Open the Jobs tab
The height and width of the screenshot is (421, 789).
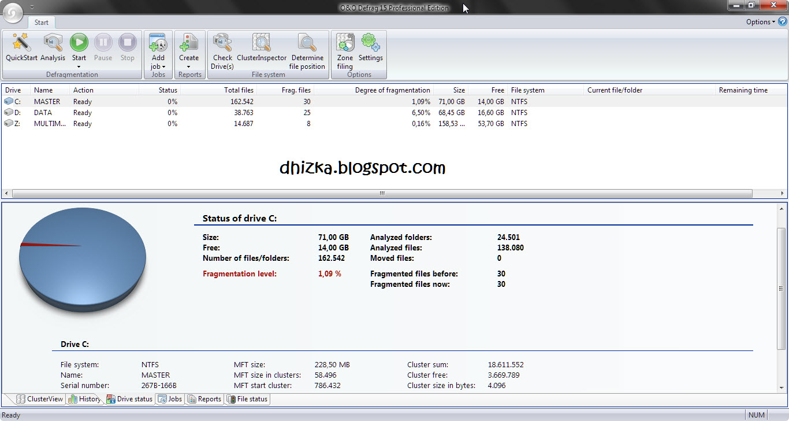tap(170, 399)
